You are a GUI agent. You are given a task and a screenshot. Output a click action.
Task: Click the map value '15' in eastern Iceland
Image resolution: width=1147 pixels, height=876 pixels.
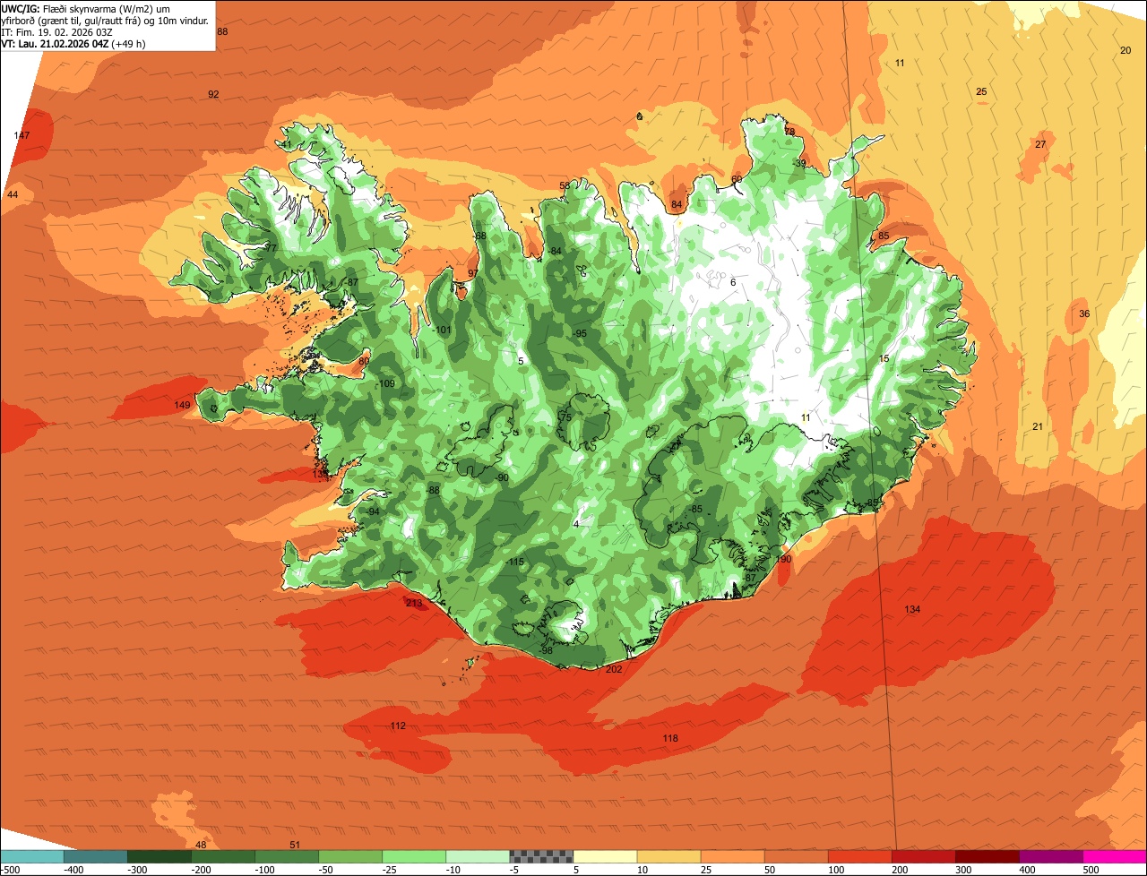(x=884, y=358)
